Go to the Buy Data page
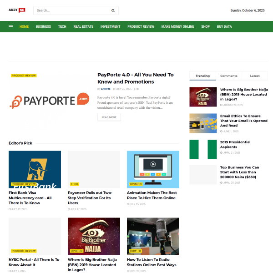Screen dimensions: 273x273 click(224, 27)
